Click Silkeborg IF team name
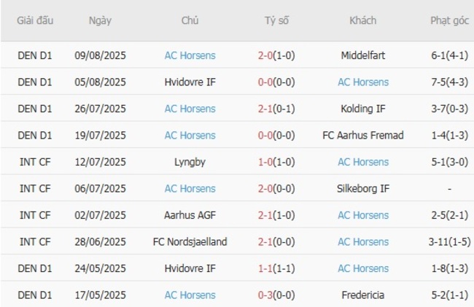This screenshot has width=474, height=307. (363, 188)
